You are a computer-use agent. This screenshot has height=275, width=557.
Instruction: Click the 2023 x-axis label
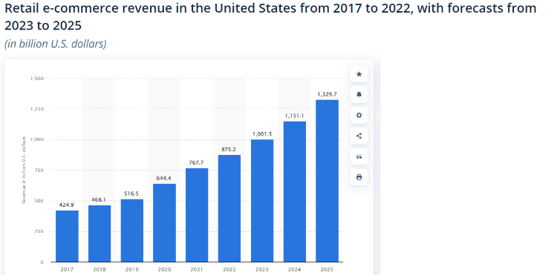click(262, 270)
